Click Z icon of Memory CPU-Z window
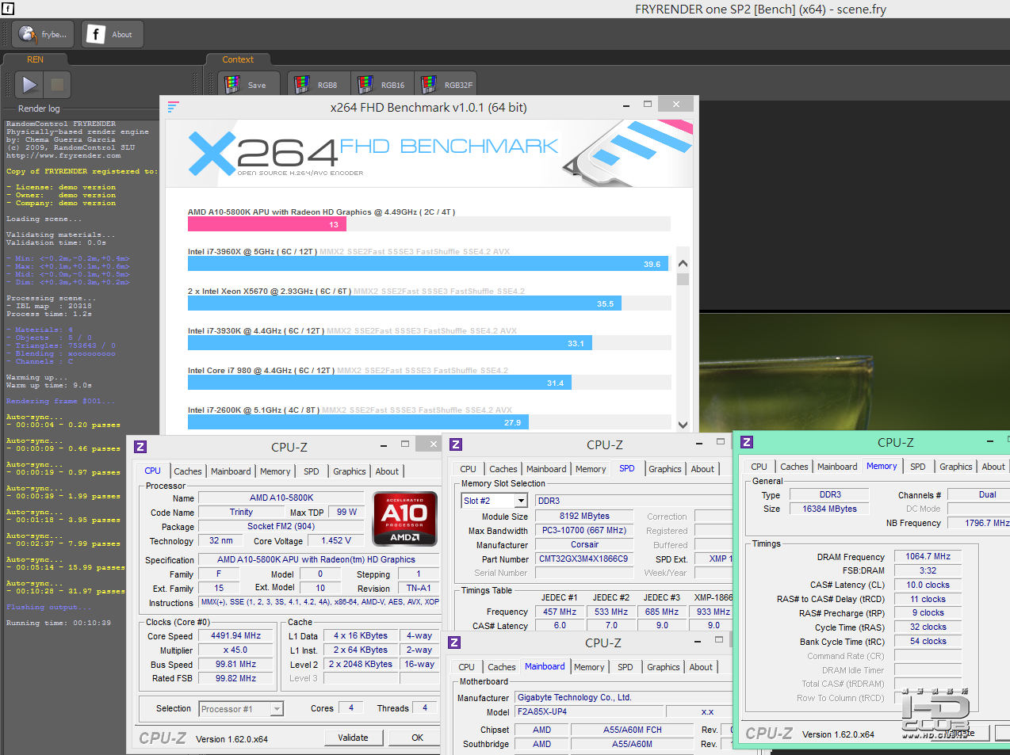The image size is (1010, 755). pyautogui.click(x=747, y=442)
